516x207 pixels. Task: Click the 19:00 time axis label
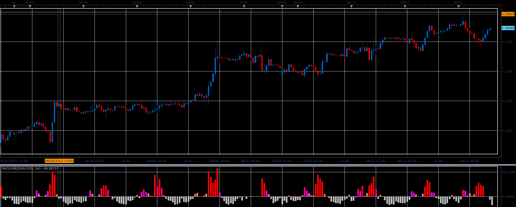[126, 161]
